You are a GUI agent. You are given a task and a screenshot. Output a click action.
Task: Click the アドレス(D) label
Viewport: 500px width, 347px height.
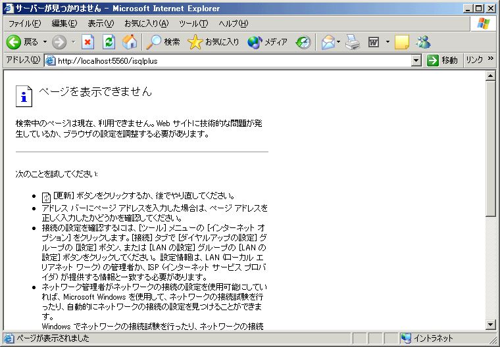(23, 60)
